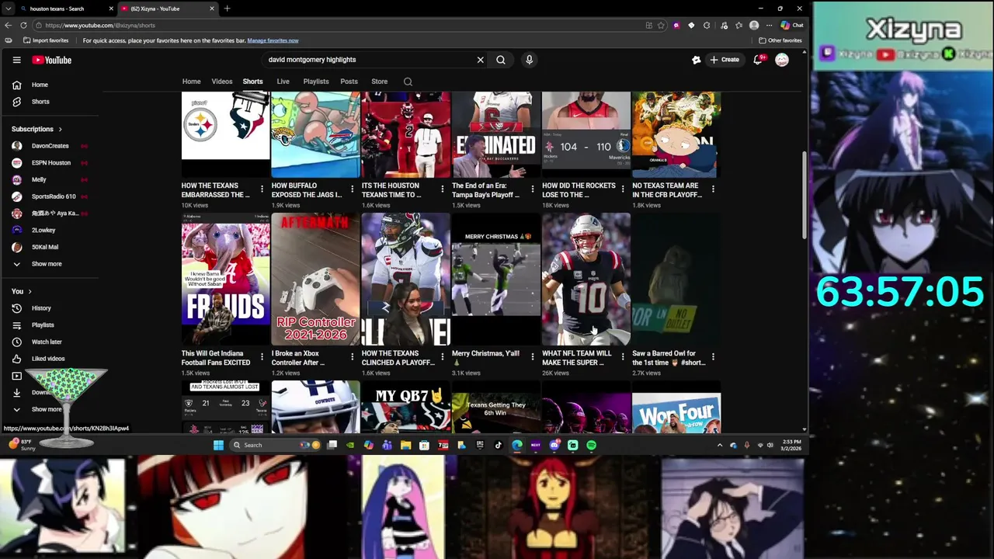Expand Subscriptions Show more
The height and width of the screenshot is (559, 994).
(x=48, y=264)
